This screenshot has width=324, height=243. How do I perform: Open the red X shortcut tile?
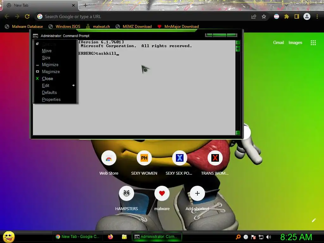click(x=215, y=158)
